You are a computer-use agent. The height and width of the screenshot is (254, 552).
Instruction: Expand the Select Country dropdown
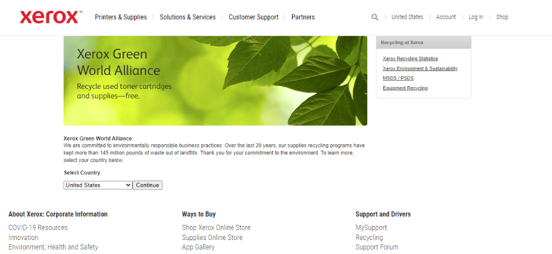coord(98,185)
